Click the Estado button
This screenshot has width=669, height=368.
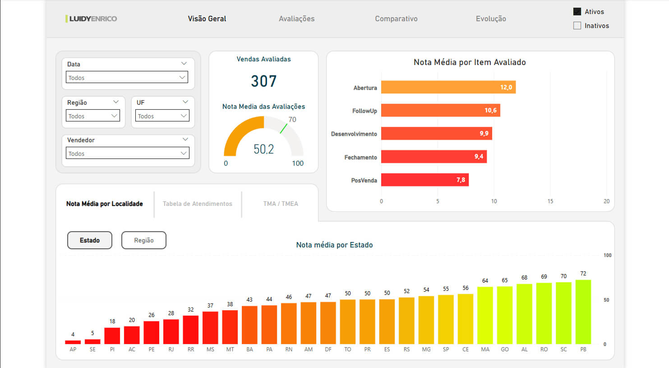click(90, 240)
